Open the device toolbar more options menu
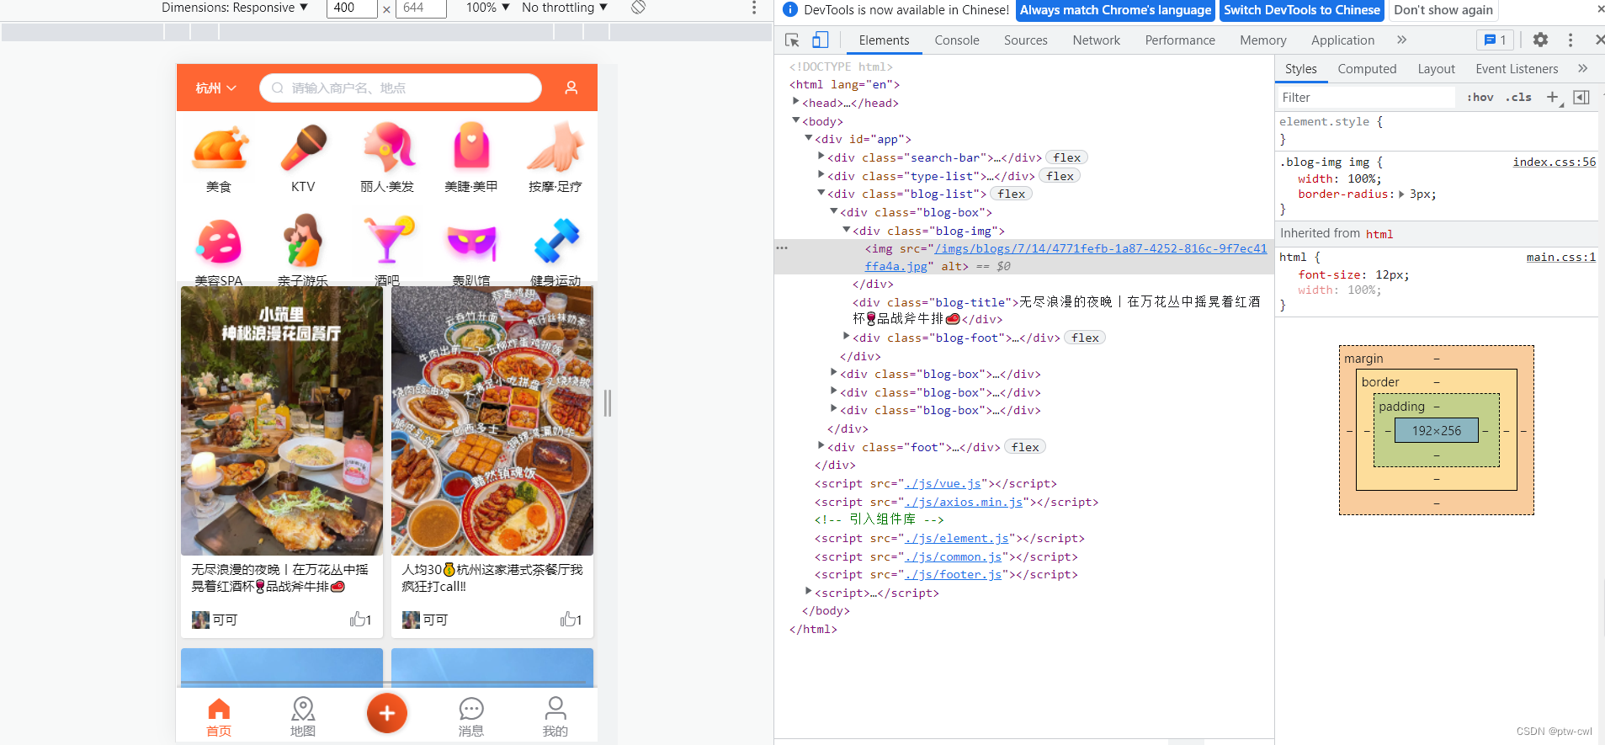 coord(753,8)
